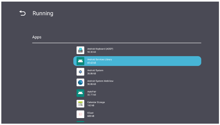Select the highlighted Android Services Library row
Screen dimensions: 220x125
tap(137, 61)
